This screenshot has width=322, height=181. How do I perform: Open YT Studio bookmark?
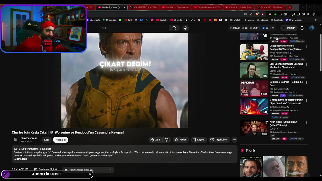(176, 20)
